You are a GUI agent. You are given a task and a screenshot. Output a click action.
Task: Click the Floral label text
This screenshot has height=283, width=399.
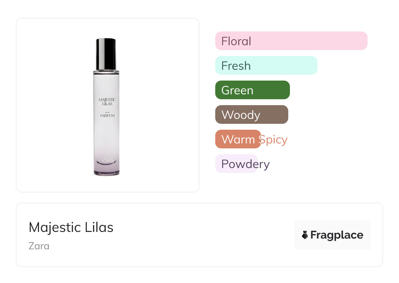[x=236, y=41]
